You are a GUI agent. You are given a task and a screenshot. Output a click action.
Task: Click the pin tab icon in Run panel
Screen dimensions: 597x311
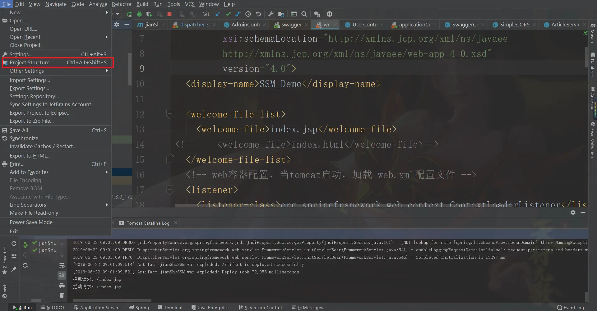coord(14,269)
